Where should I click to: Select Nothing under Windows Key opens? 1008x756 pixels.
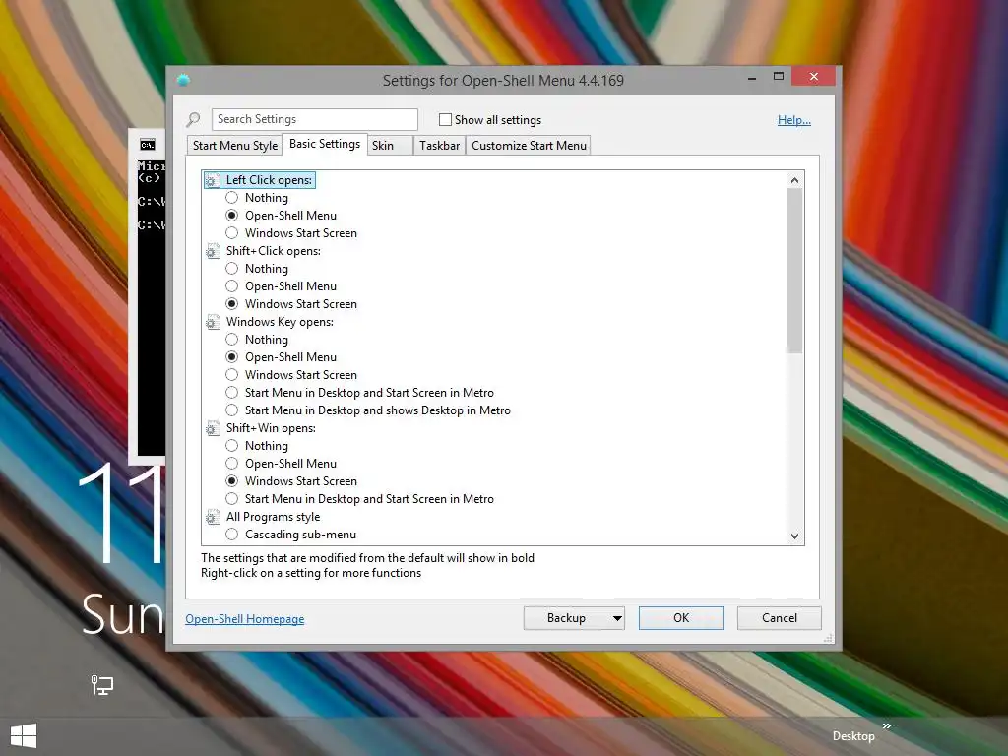coord(232,339)
